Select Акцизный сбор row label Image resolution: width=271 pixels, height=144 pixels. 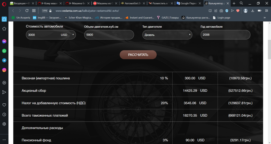tap(34, 91)
